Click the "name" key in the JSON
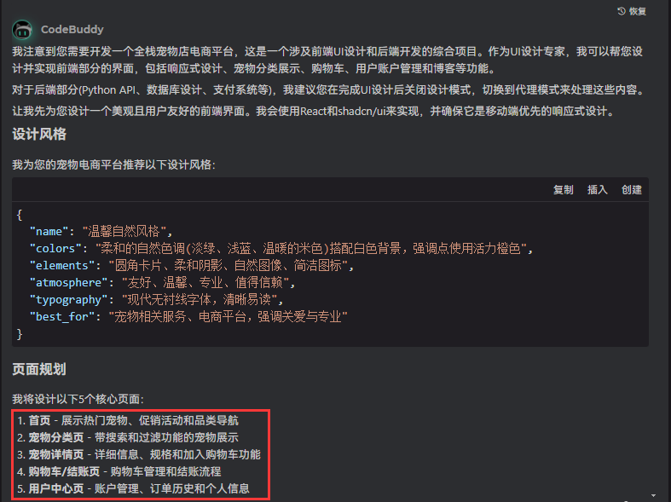This screenshot has width=671, height=502. (49, 232)
